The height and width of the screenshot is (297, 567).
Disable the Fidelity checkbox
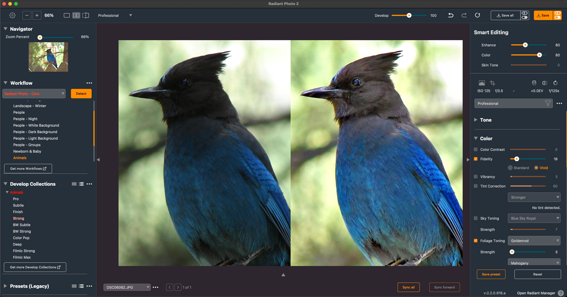pos(476,159)
